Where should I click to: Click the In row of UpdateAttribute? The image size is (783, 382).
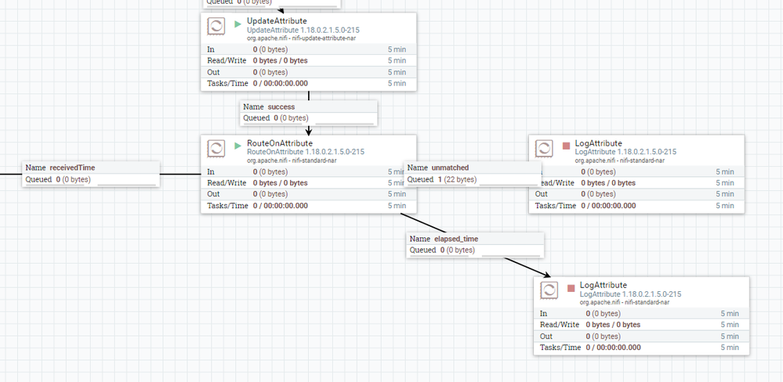tap(309, 49)
